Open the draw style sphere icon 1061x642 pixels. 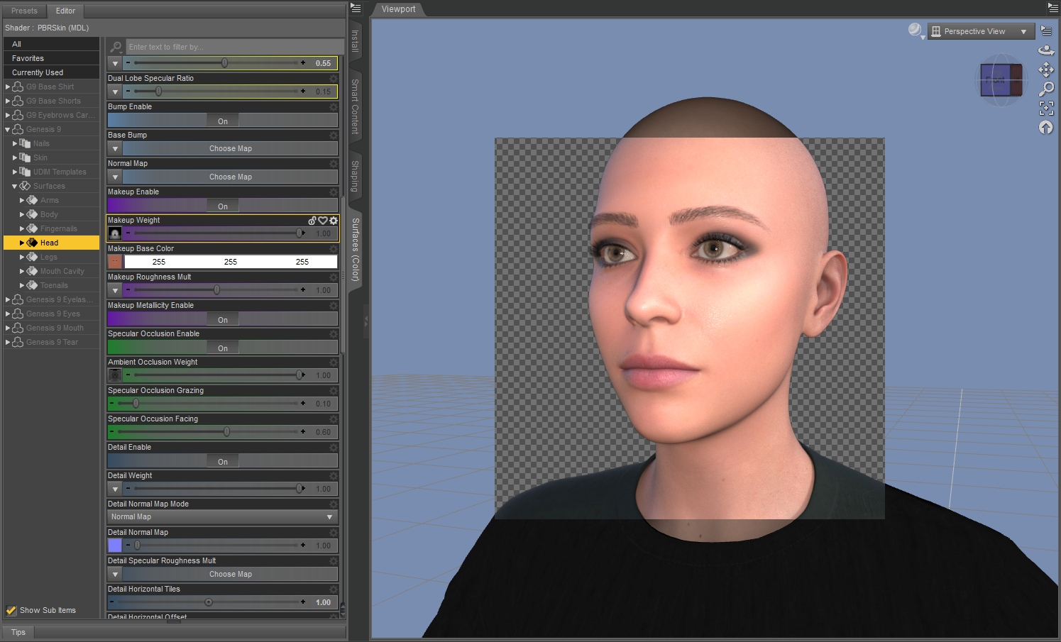(x=916, y=31)
